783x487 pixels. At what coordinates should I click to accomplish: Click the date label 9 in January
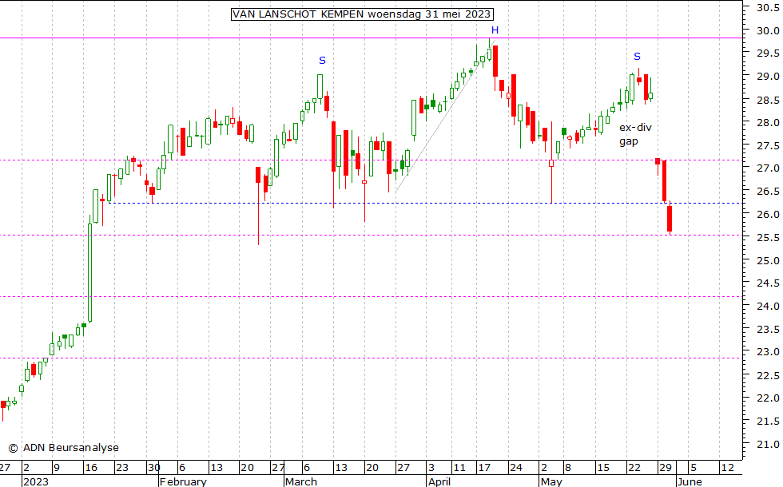57,468
